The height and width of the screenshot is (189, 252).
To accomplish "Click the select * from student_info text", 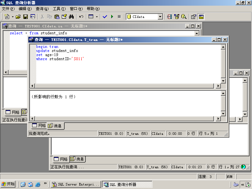I will pos(38,33).
